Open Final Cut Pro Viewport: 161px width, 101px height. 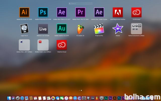click(x=99, y=29)
